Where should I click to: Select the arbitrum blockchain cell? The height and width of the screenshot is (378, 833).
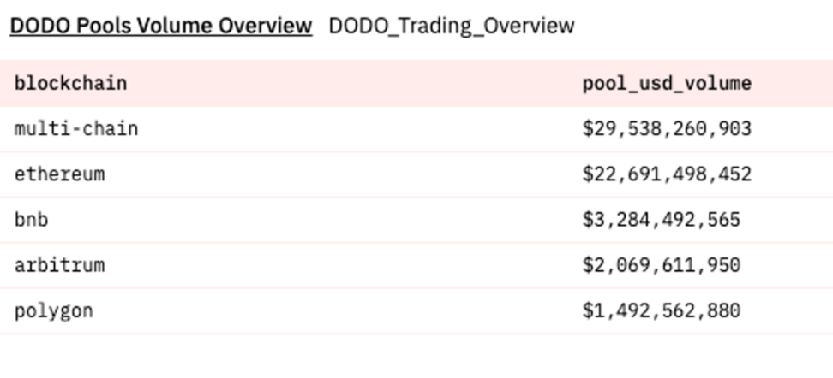point(59,265)
